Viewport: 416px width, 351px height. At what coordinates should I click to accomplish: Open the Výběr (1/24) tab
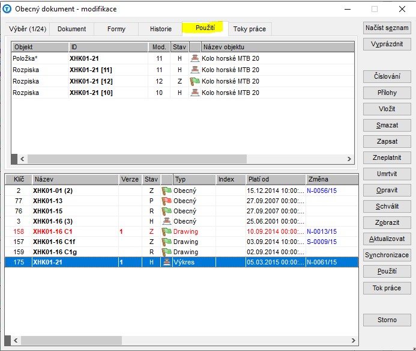[28, 29]
